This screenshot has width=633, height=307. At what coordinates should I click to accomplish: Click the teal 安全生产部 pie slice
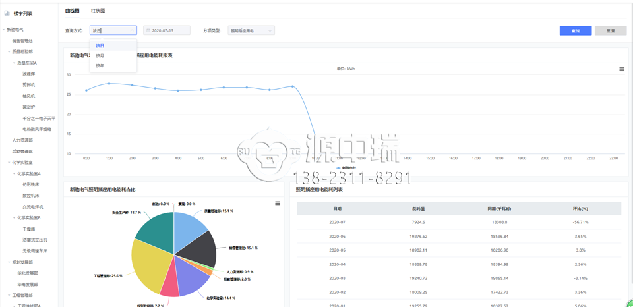point(155,227)
